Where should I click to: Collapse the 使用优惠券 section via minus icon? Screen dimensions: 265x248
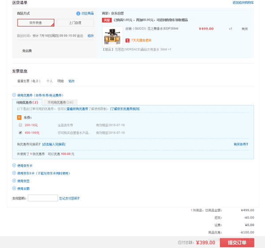coord(14,95)
